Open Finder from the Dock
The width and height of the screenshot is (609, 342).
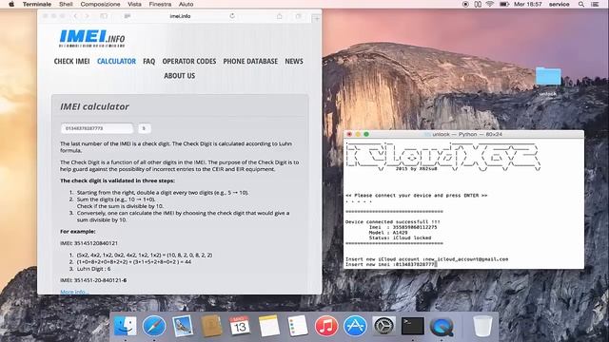click(125, 326)
